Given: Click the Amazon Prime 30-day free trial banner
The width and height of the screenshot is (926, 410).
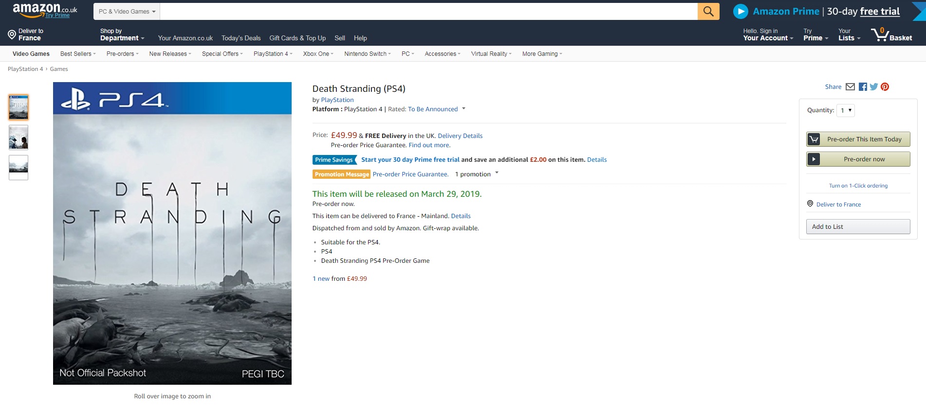Looking at the screenshot, I should 826,11.
